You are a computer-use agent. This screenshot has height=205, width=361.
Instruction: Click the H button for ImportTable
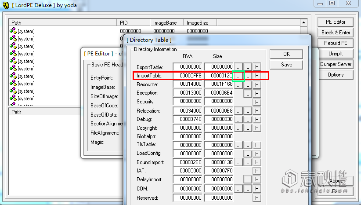[257, 76]
